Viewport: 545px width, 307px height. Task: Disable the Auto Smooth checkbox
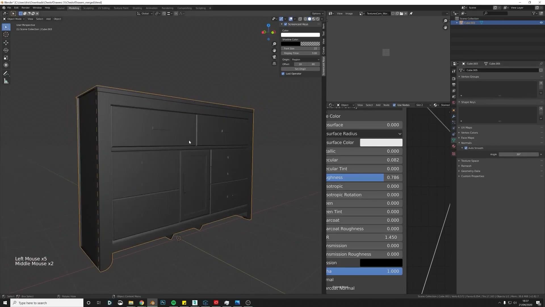pyautogui.click(x=466, y=148)
